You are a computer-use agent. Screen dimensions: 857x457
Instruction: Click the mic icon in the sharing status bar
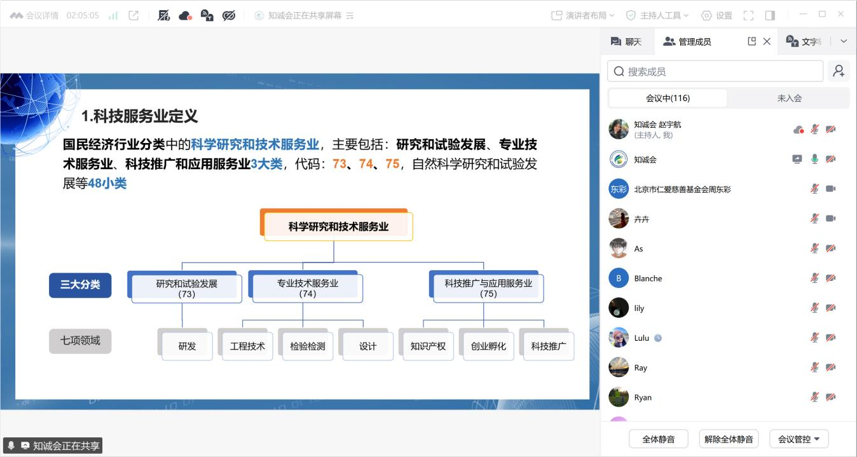click(11, 446)
